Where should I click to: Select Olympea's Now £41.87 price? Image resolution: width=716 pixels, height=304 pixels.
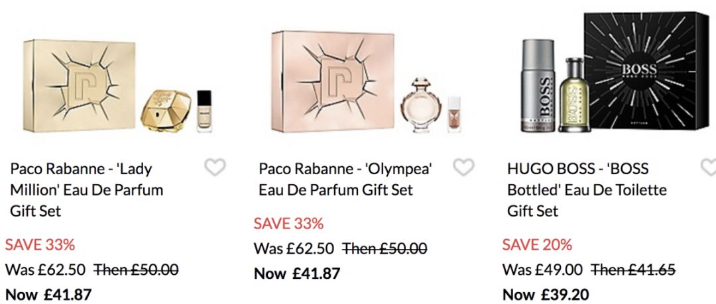coord(297,273)
